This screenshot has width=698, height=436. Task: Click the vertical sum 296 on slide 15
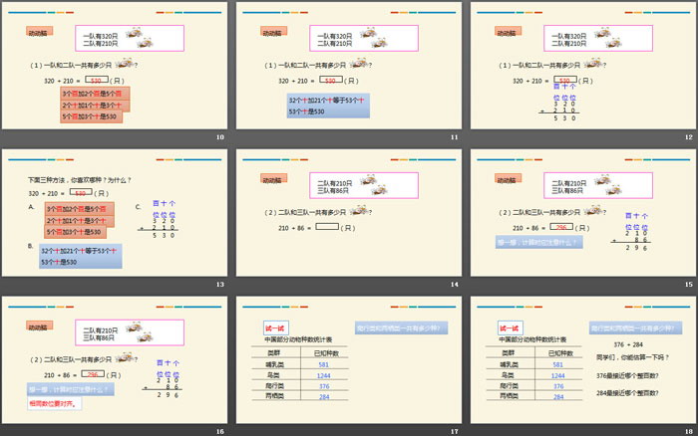click(631, 232)
